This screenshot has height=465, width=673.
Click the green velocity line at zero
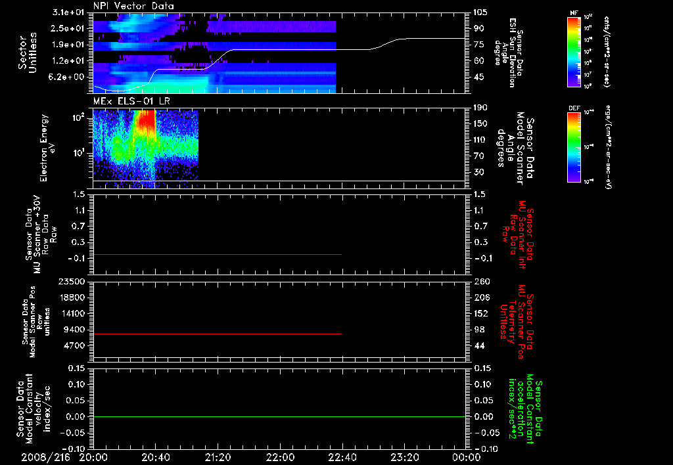pyautogui.click(x=279, y=416)
